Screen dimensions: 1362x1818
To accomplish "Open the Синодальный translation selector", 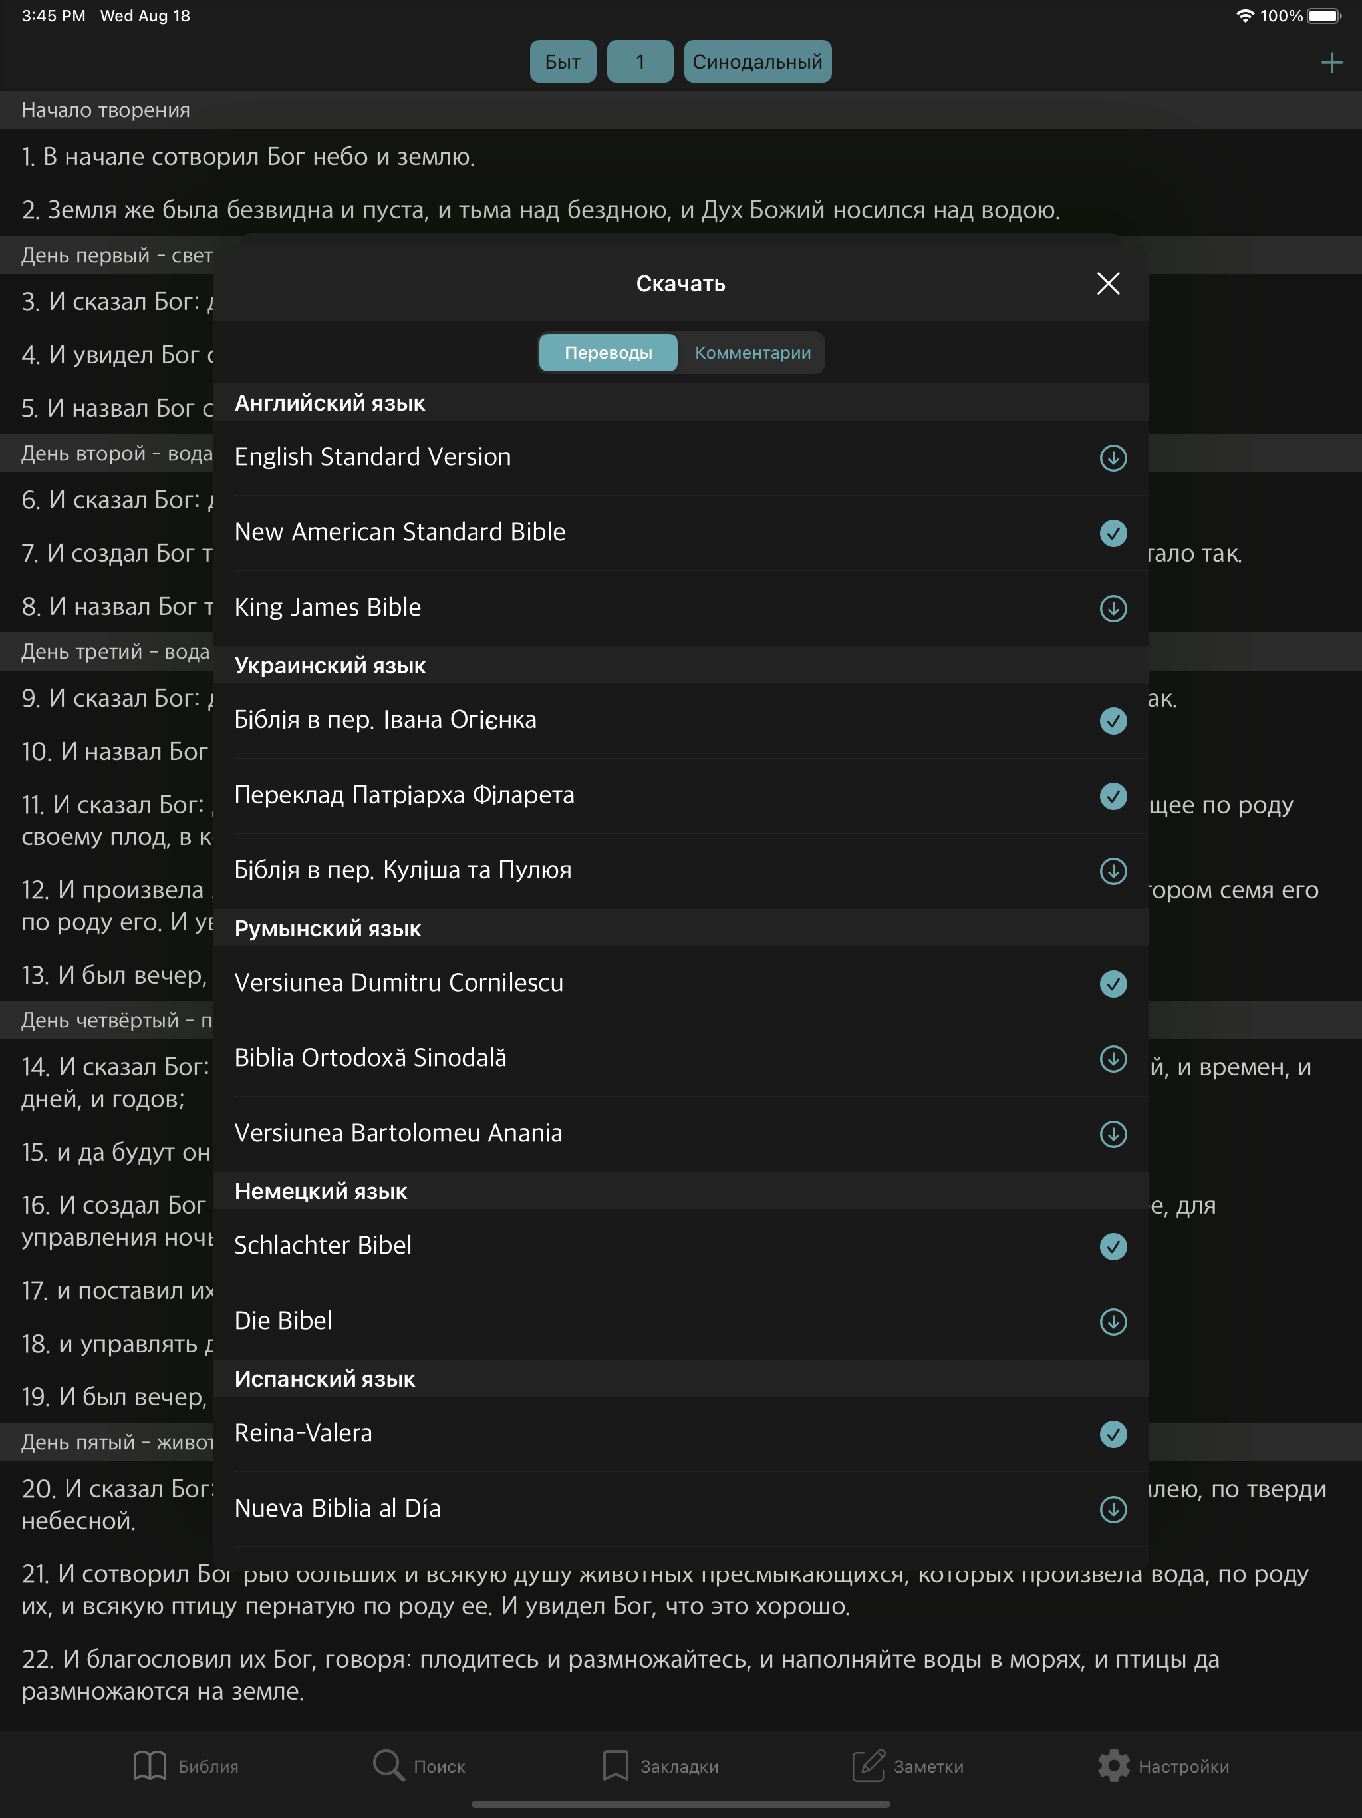I will tap(757, 62).
